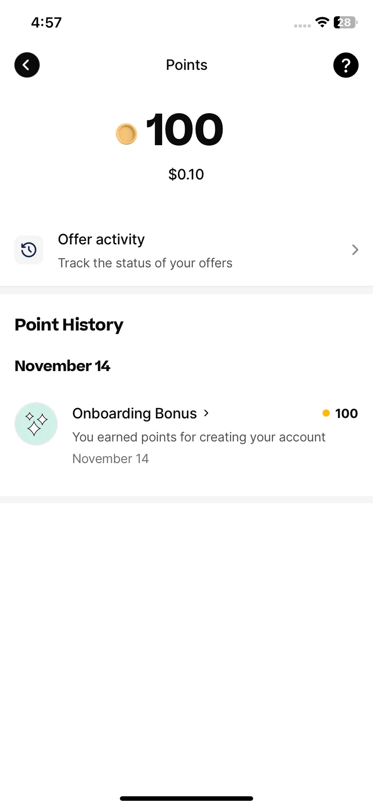Select the Onboarding Bonus title

(x=135, y=413)
